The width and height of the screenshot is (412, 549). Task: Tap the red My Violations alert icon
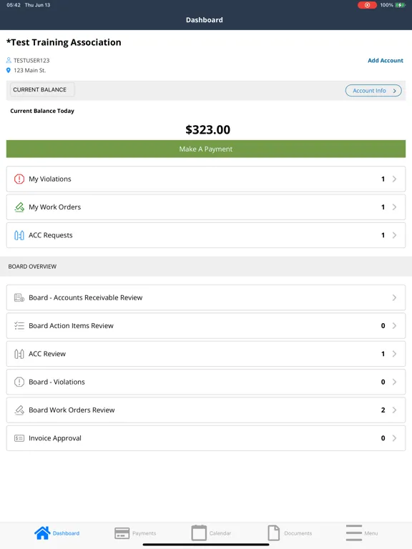19,179
